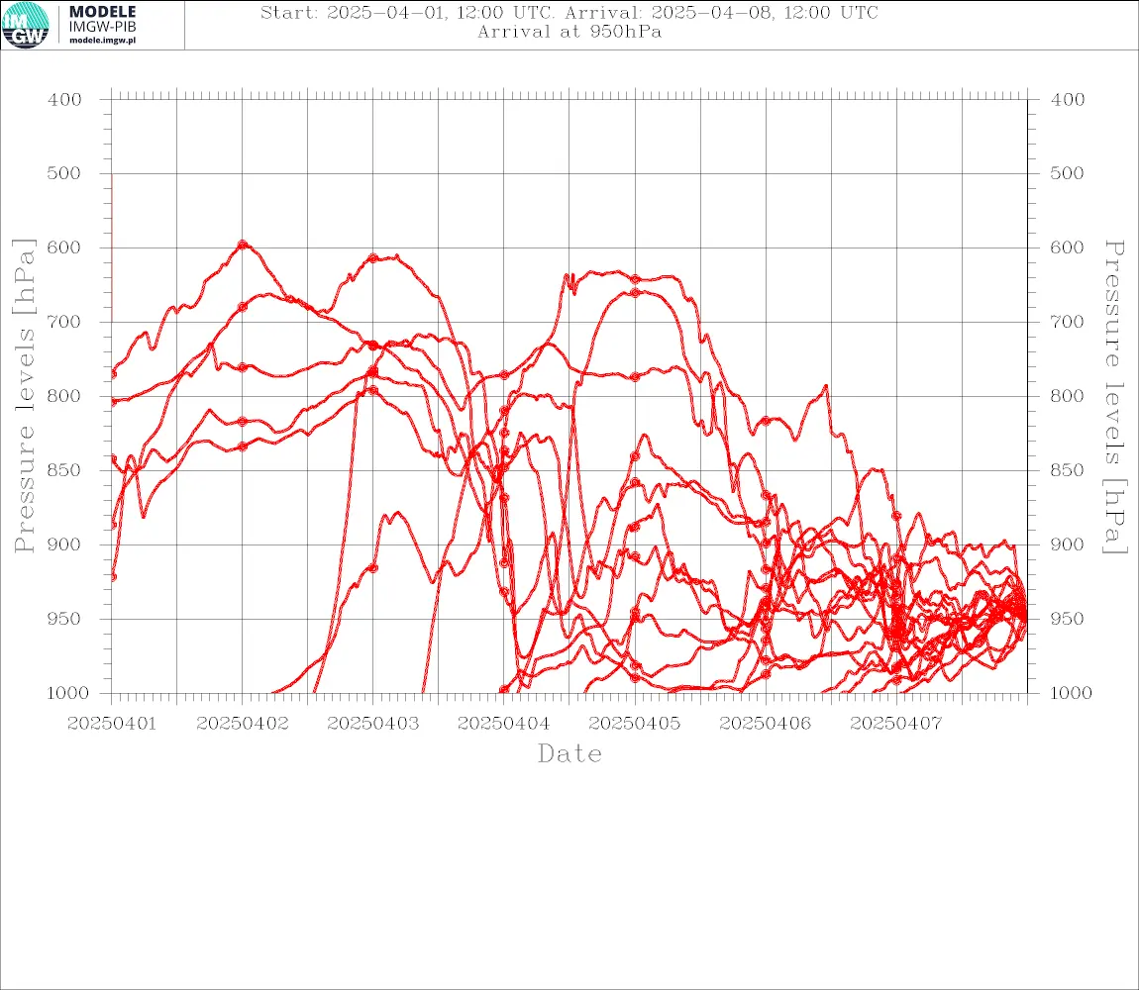Click the 'Date' x-axis title

(569, 754)
